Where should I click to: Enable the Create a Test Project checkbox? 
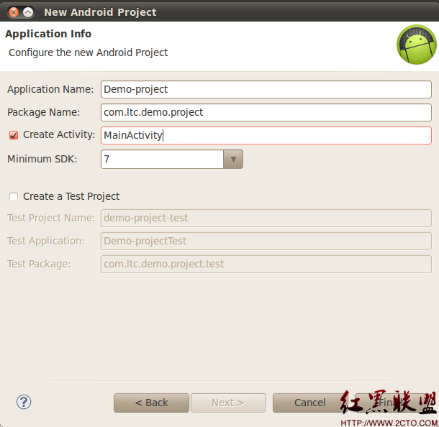(14, 197)
